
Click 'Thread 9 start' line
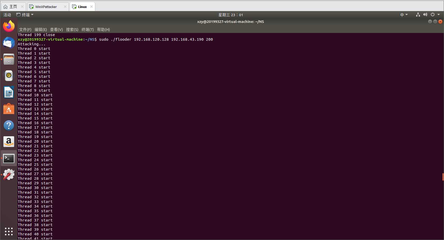tap(34, 90)
